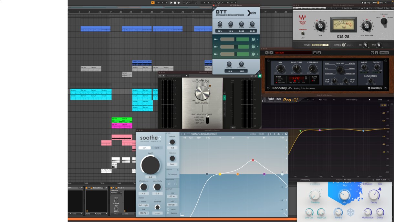Open EchoBoy Jr. settings gear icon

pos(372,53)
